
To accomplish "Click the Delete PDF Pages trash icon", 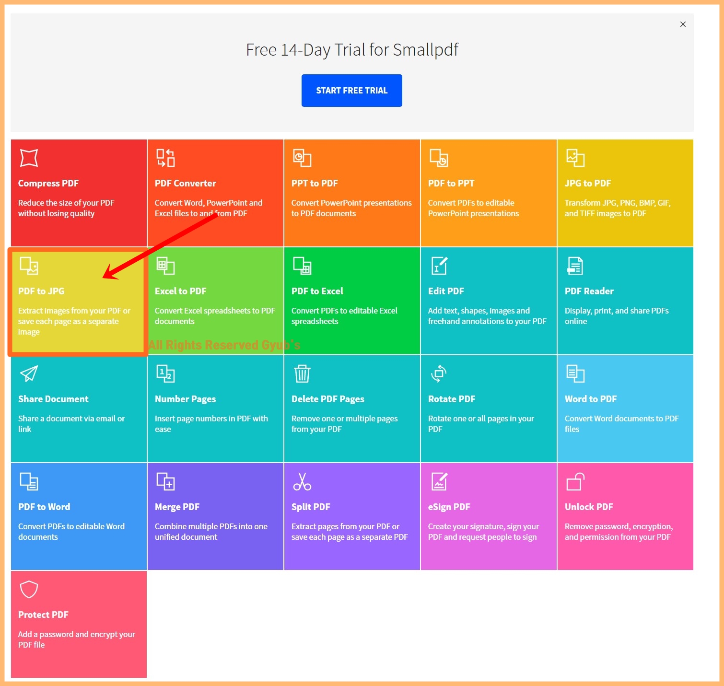I will point(302,373).
